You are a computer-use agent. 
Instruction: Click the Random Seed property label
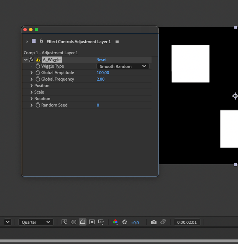pos(54,105)
